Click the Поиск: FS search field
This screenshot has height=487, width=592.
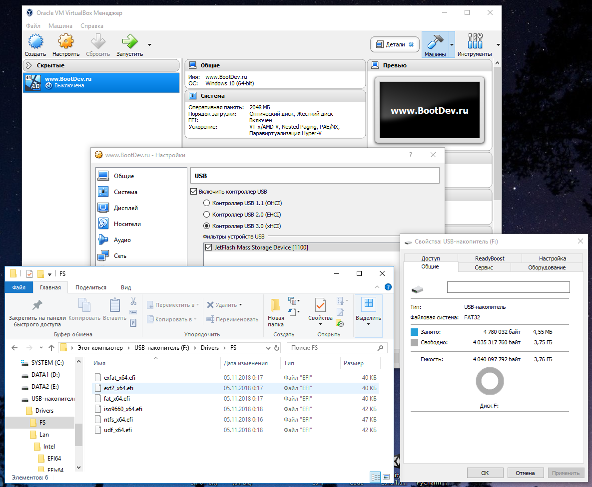[337, 348]
